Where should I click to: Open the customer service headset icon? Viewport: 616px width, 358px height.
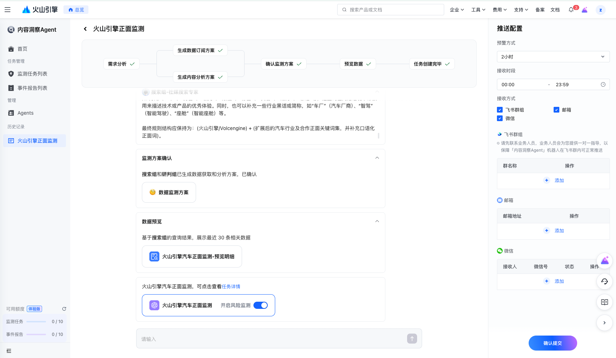(x=605, y=281)
